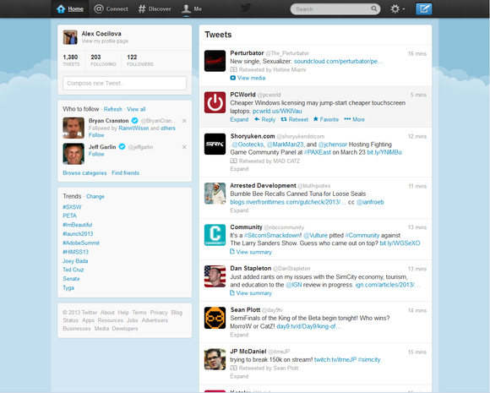Expand the Sean Plott tweet
Image resolution: width=490 pixels, height=393 pixels.
coord(239,335)
